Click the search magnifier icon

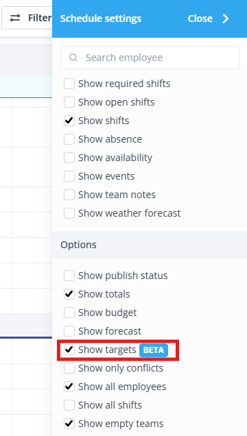click(73, 58)
